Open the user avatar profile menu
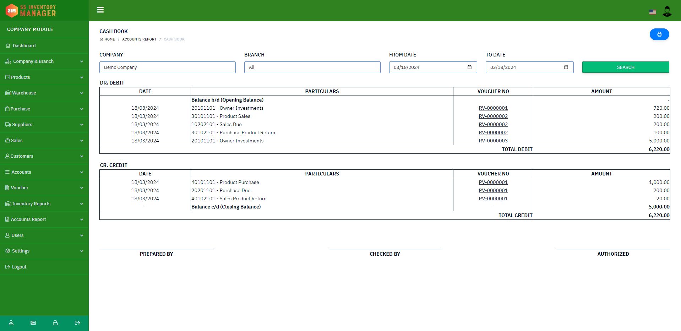 point(667,11)
